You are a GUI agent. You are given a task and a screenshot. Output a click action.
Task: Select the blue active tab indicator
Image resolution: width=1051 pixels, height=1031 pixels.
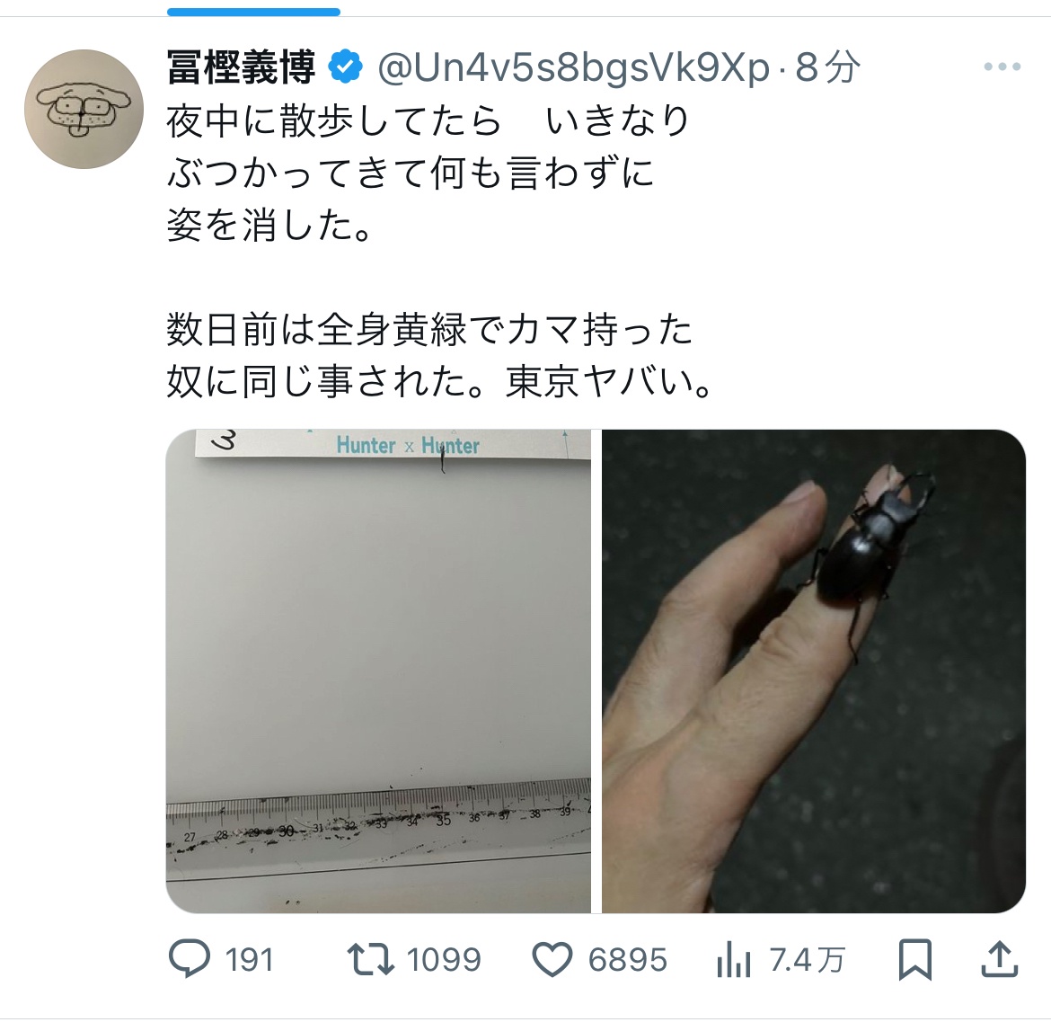pos(253,12)
